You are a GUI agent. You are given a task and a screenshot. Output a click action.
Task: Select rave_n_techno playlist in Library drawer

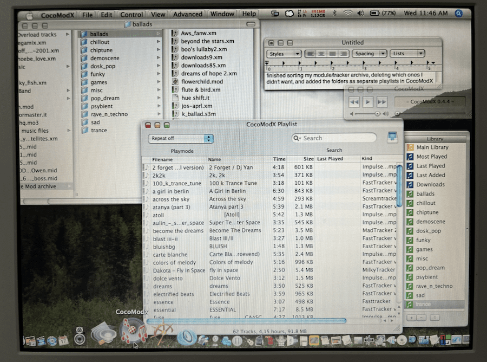(x=435, y=286)
